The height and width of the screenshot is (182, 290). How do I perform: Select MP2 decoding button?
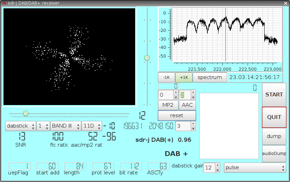pos(168,105)
